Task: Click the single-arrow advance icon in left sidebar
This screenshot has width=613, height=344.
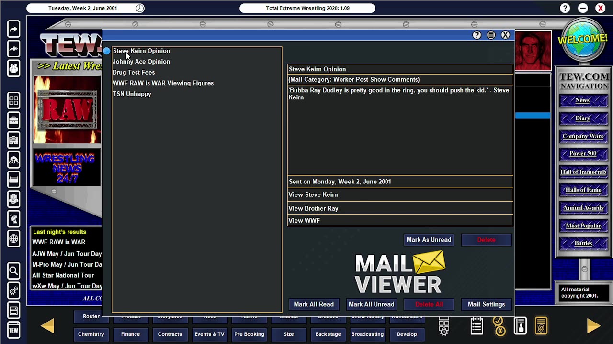Action: point(13,29)
